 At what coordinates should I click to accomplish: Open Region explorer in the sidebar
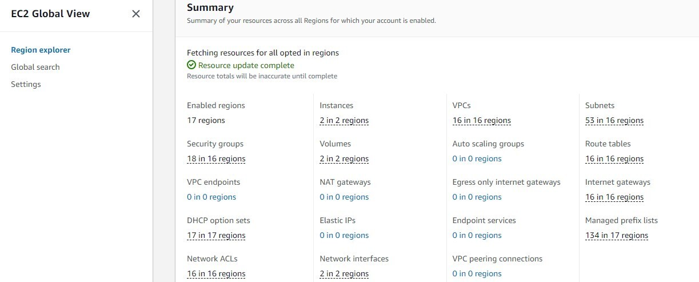coord(41,50)
